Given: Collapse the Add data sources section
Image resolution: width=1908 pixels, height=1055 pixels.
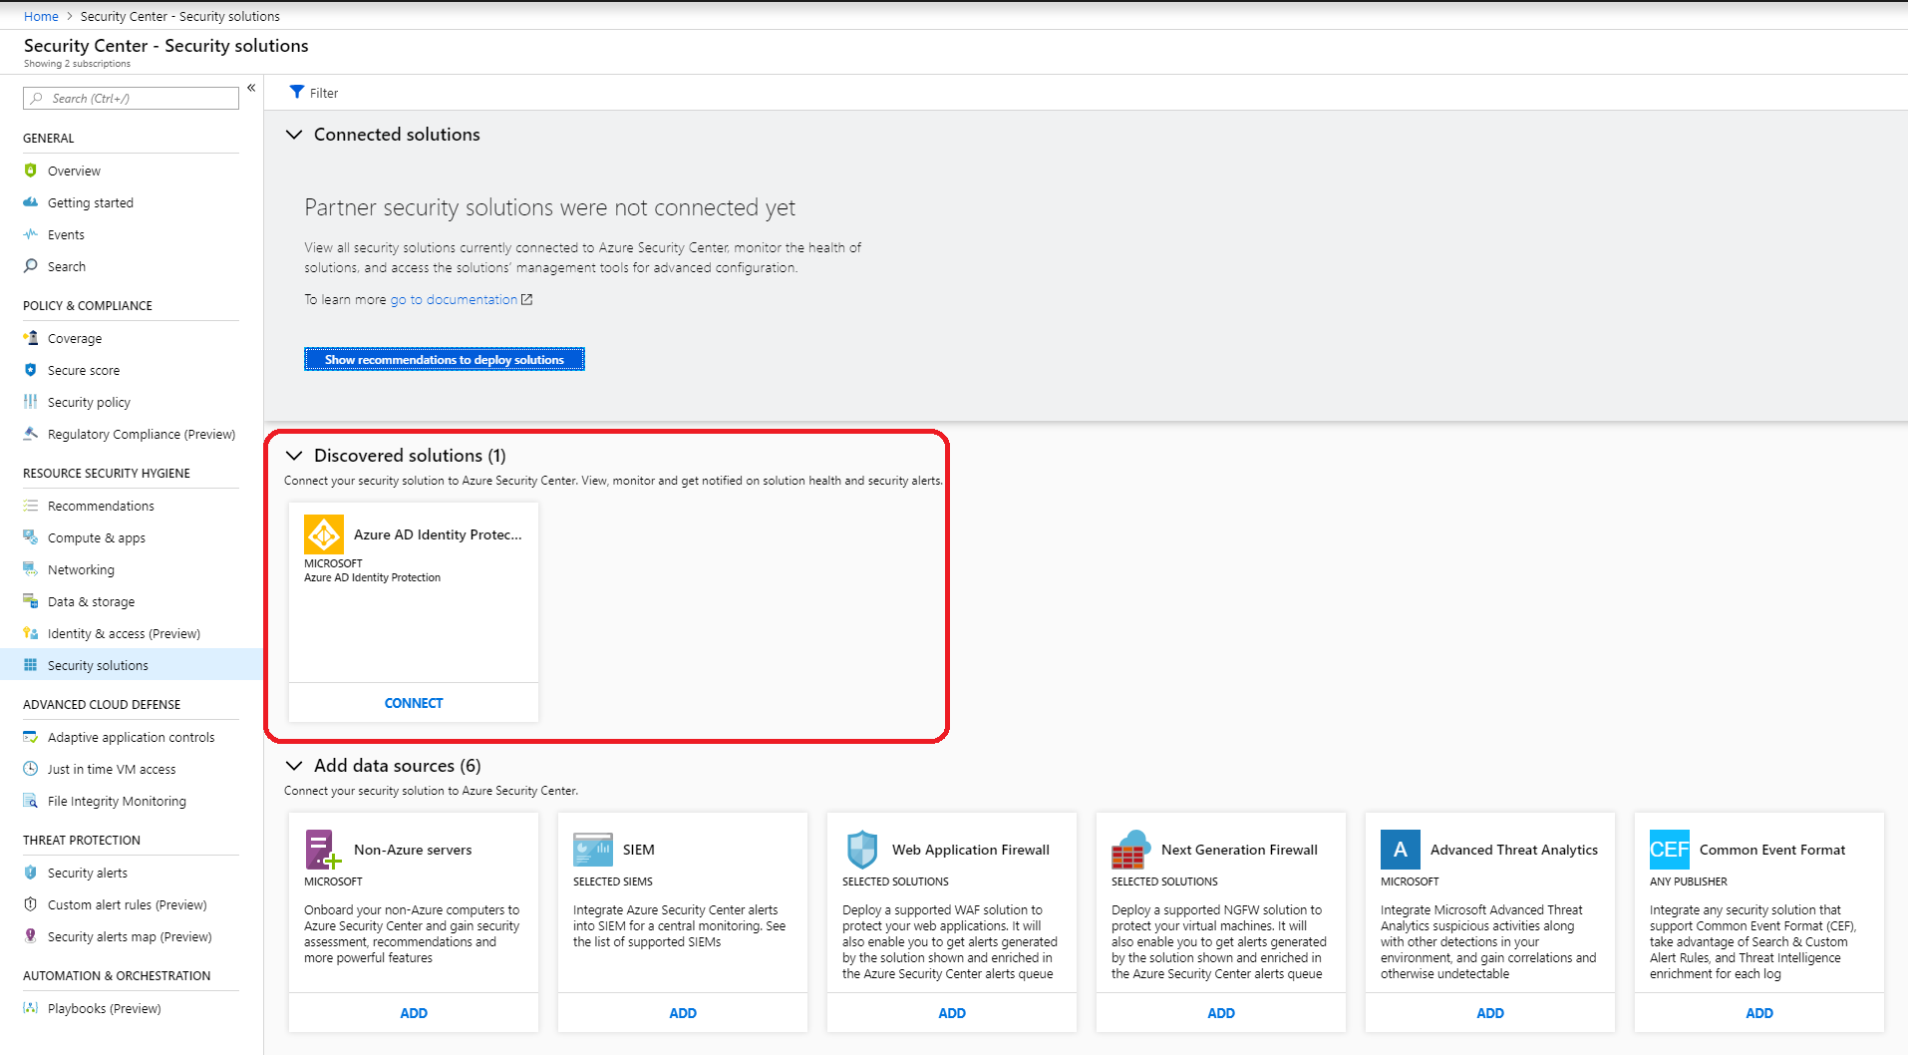Looking at the screenshot, I should pyautogui.click(x=294, y=766).
